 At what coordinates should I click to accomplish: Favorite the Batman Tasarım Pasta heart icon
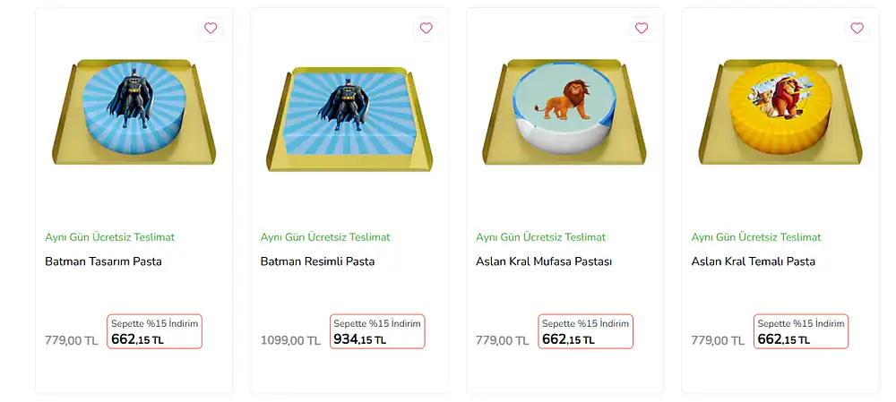click(x=211, y=28)
